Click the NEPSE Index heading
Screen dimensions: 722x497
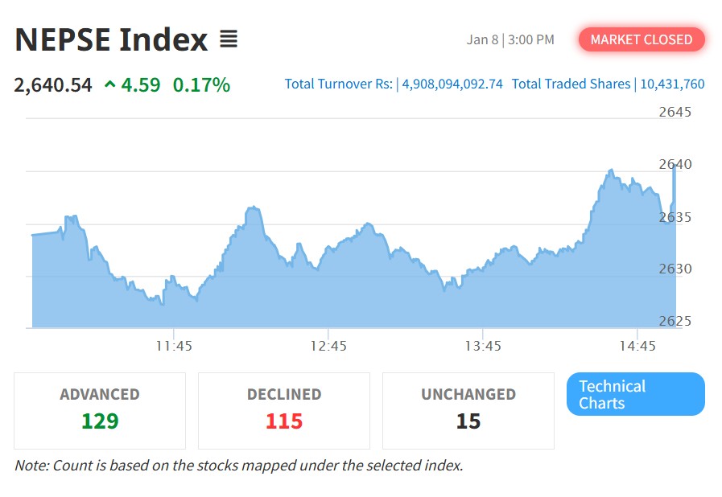tap(111, 39)
